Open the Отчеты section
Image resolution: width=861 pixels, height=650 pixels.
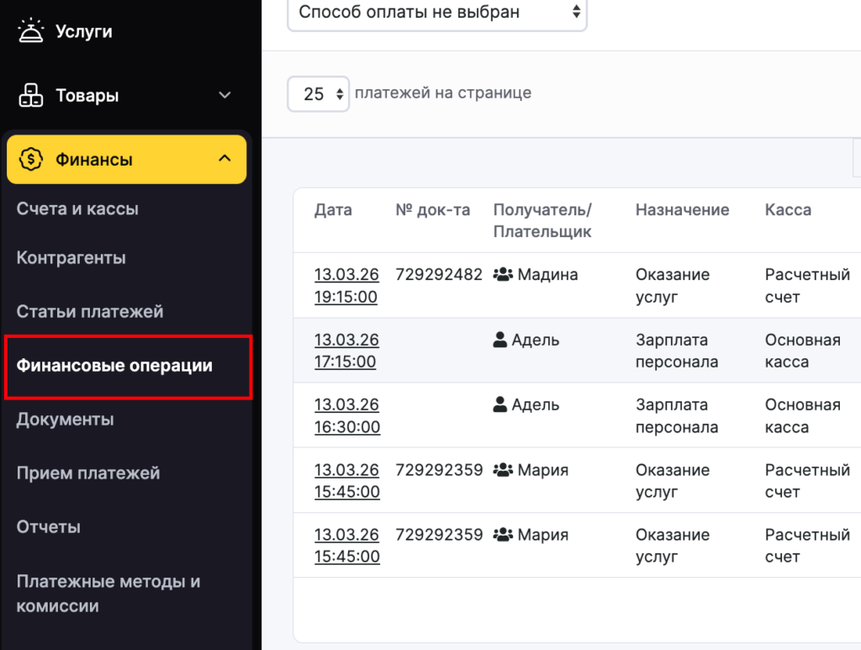click(x=49, y=526)
